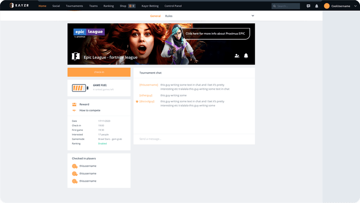Focus the Send a message field
Image resolution: width=360 pixels, height=203 pixels.
point(194,139)
